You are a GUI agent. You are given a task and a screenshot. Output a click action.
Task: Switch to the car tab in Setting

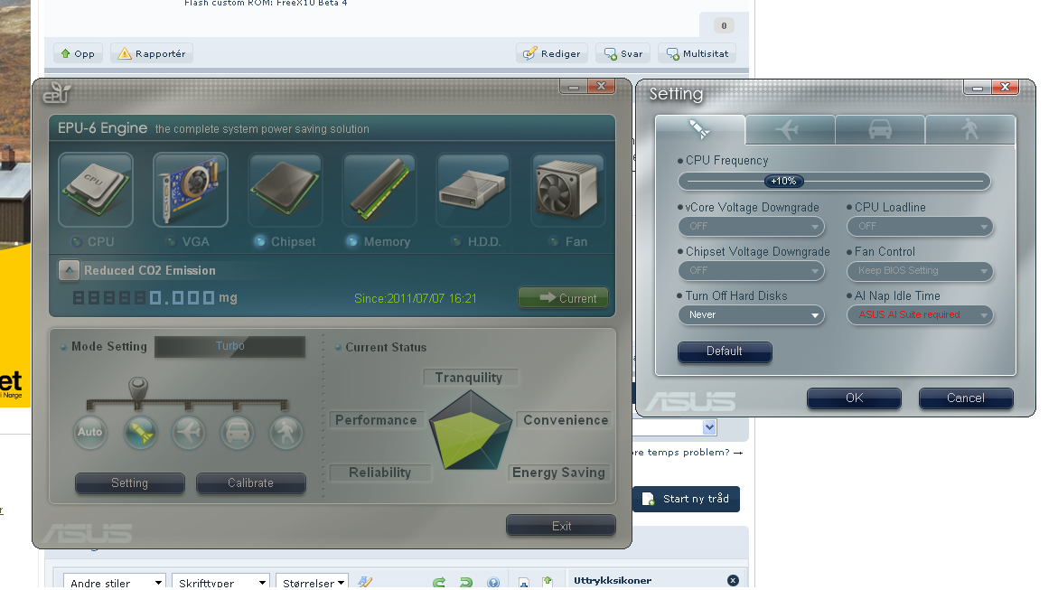pyautogui.click(x=880, y=129)
